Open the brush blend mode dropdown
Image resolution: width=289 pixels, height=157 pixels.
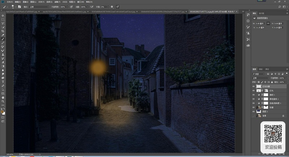(x=39, y=7)
